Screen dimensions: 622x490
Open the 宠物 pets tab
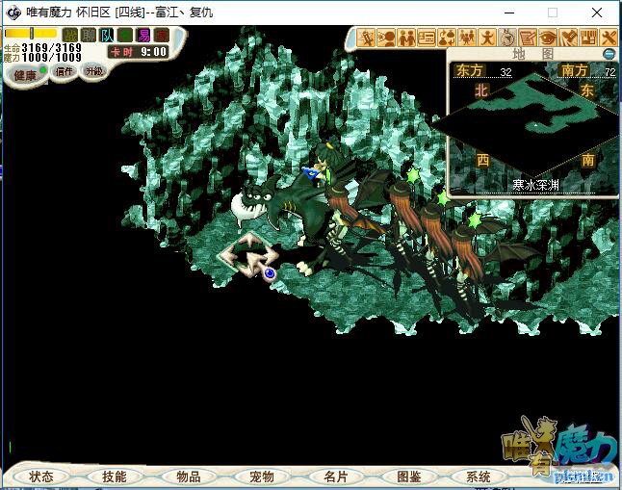(x=262, y=477)
